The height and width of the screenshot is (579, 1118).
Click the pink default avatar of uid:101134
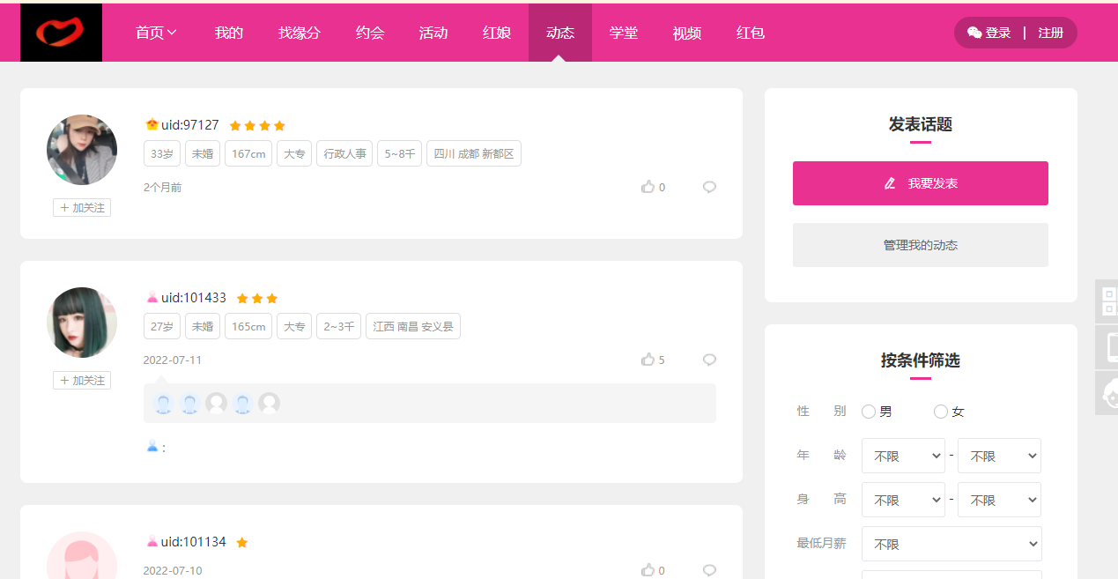(82, 555)
